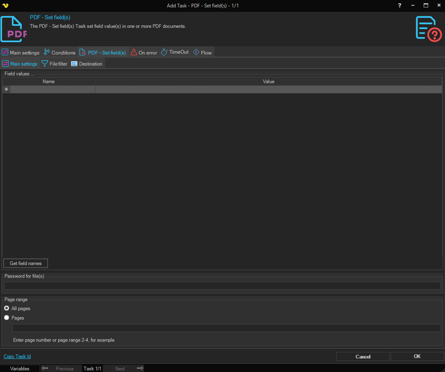
Task: Click the On error warning triangle icon
Action: [x=134, y=52]
